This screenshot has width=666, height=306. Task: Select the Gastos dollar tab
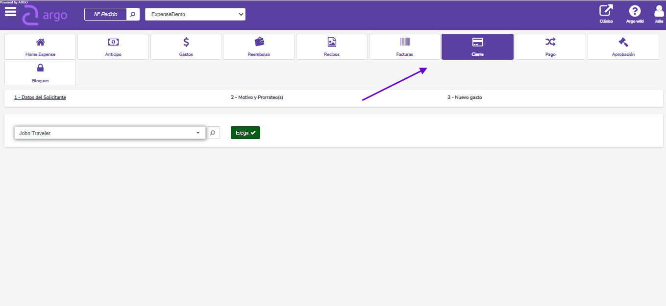point(186,47)
